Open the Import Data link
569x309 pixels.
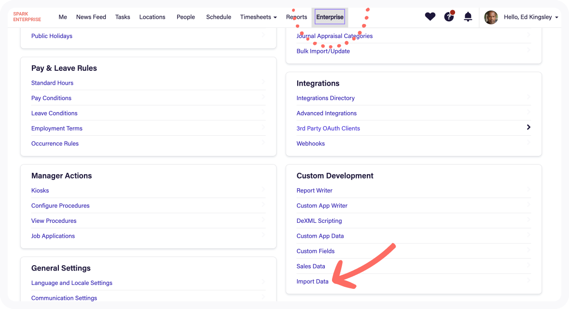click(312, 281)
